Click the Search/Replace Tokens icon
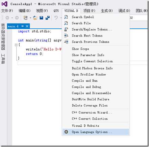This screenshot has height=147, width=149. pyautogui.click(x=66, y=29)
